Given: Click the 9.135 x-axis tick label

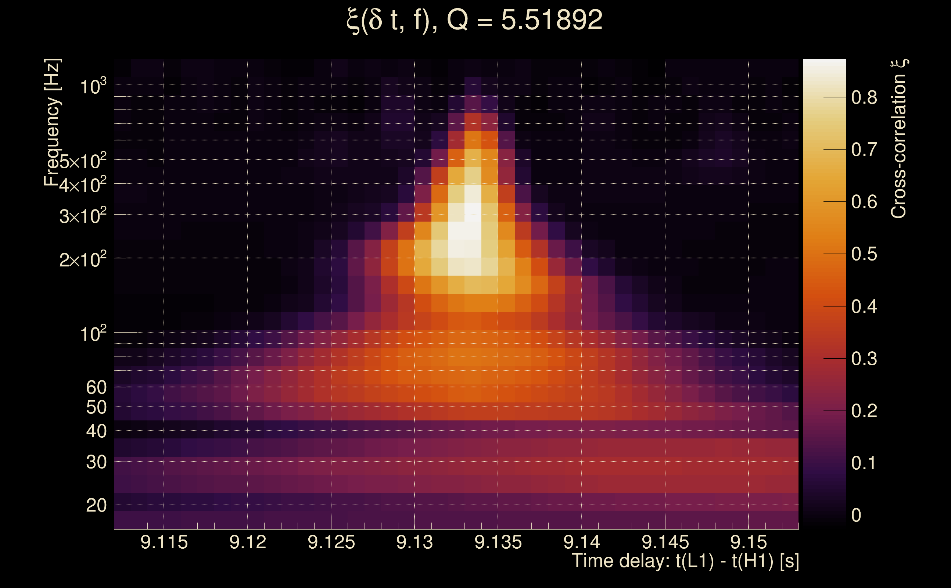Looking at the screenshot, I should 498,542.
